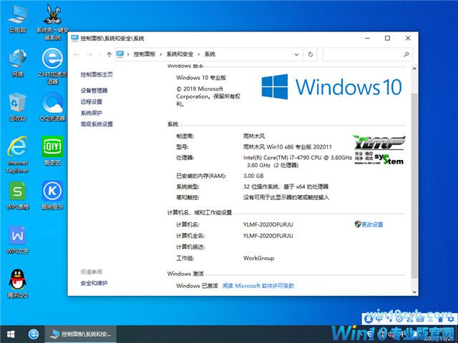Open 安全和维护 under 另请参阅
This screenshot has height=343, width=458.
(94, 283)
